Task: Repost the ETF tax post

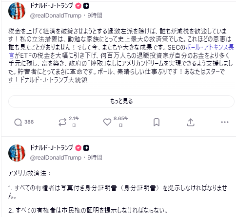Action: [x=62, y=122]
